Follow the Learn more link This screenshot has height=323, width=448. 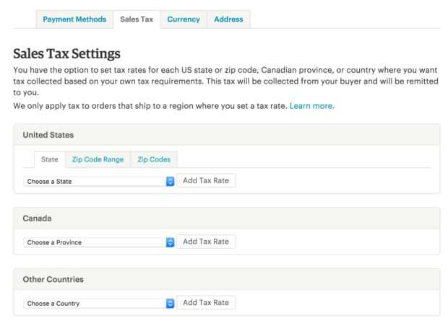point(311,106)
